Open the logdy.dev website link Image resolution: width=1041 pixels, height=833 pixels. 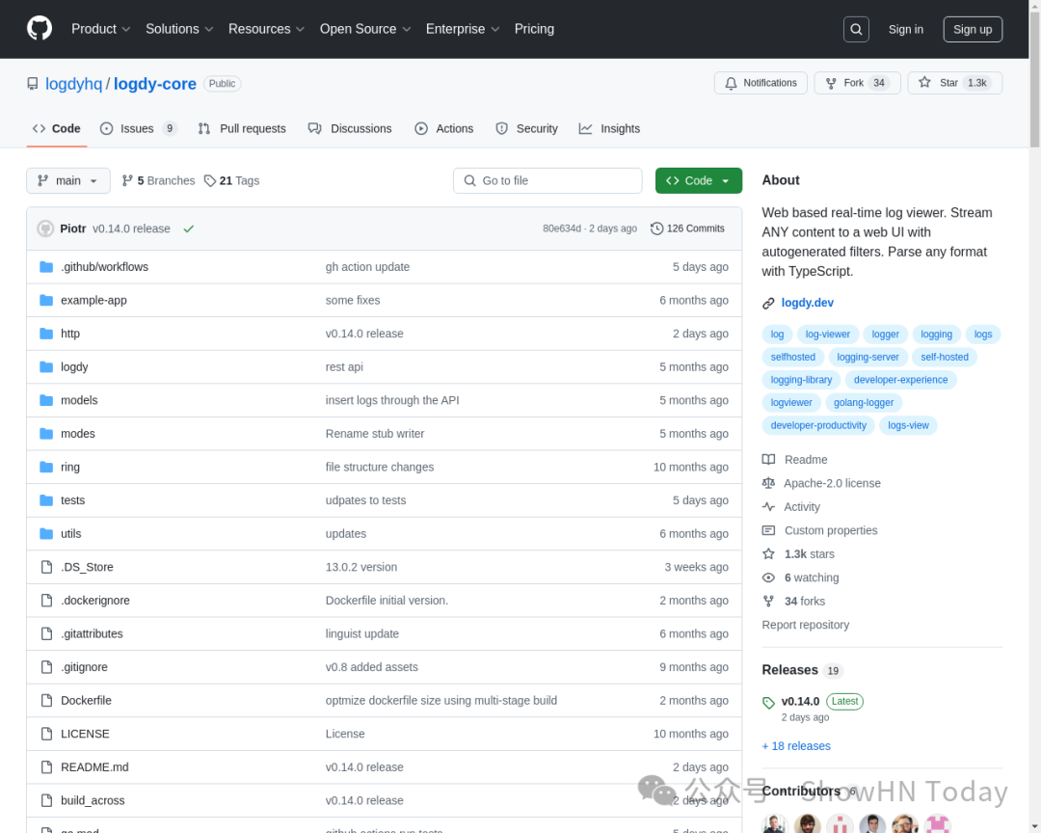pyautogui.click(x=808, y=303)
